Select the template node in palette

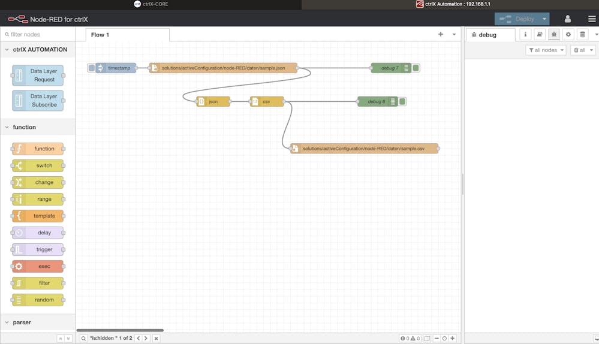click(x=38, y=216)
